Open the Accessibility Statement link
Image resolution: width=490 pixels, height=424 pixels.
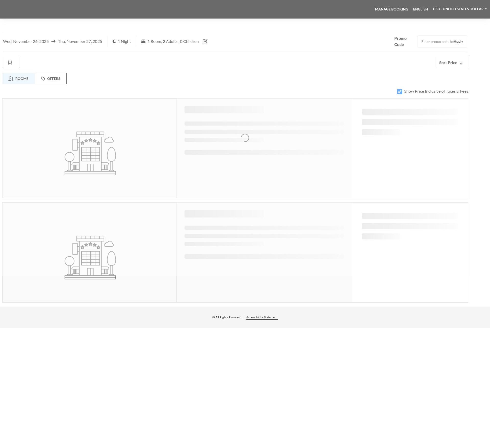[x=262, y=317]
